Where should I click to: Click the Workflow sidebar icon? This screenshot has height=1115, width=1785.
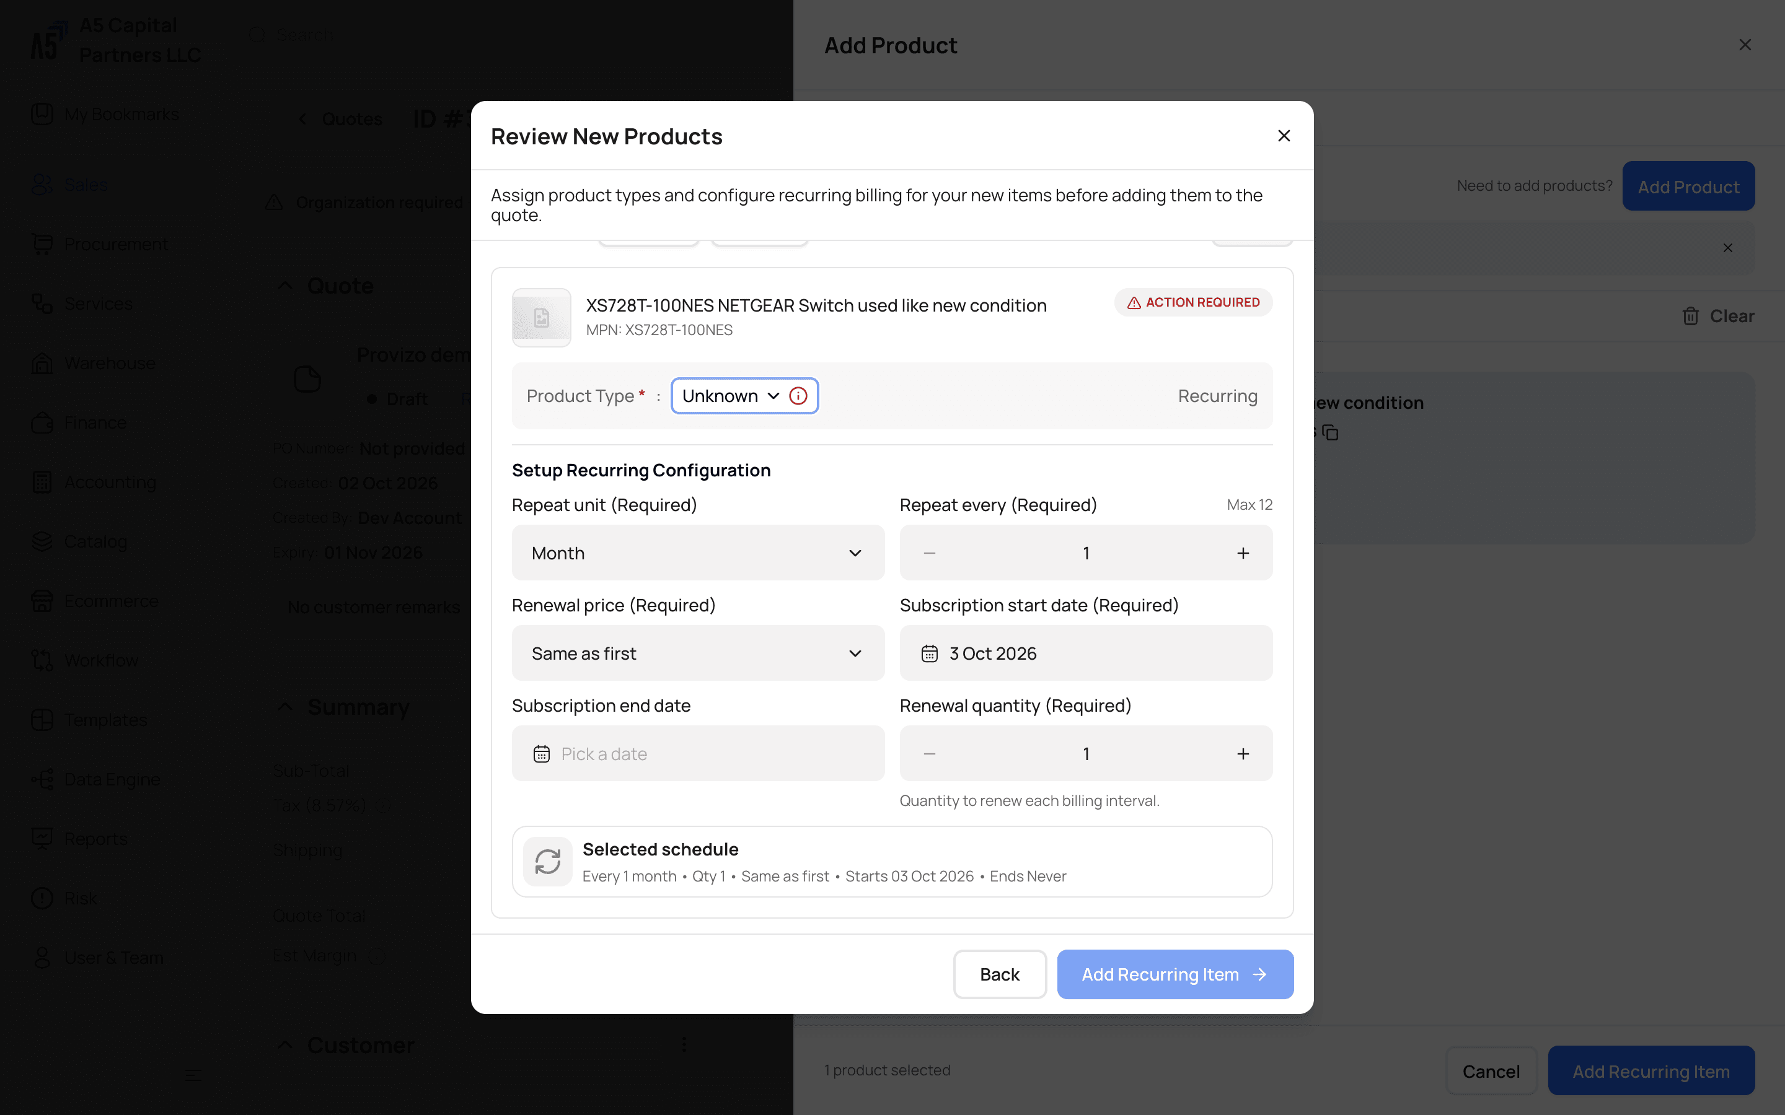pos(42,661)
